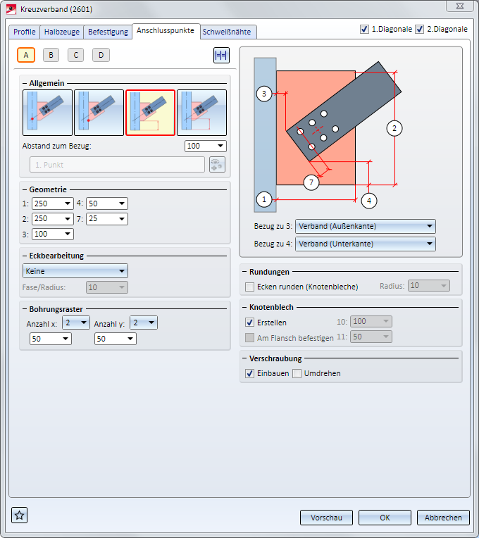Click dimension marker 2 in the preview diagram
This screenshot has height=538, width=479.
pos(394,128)
